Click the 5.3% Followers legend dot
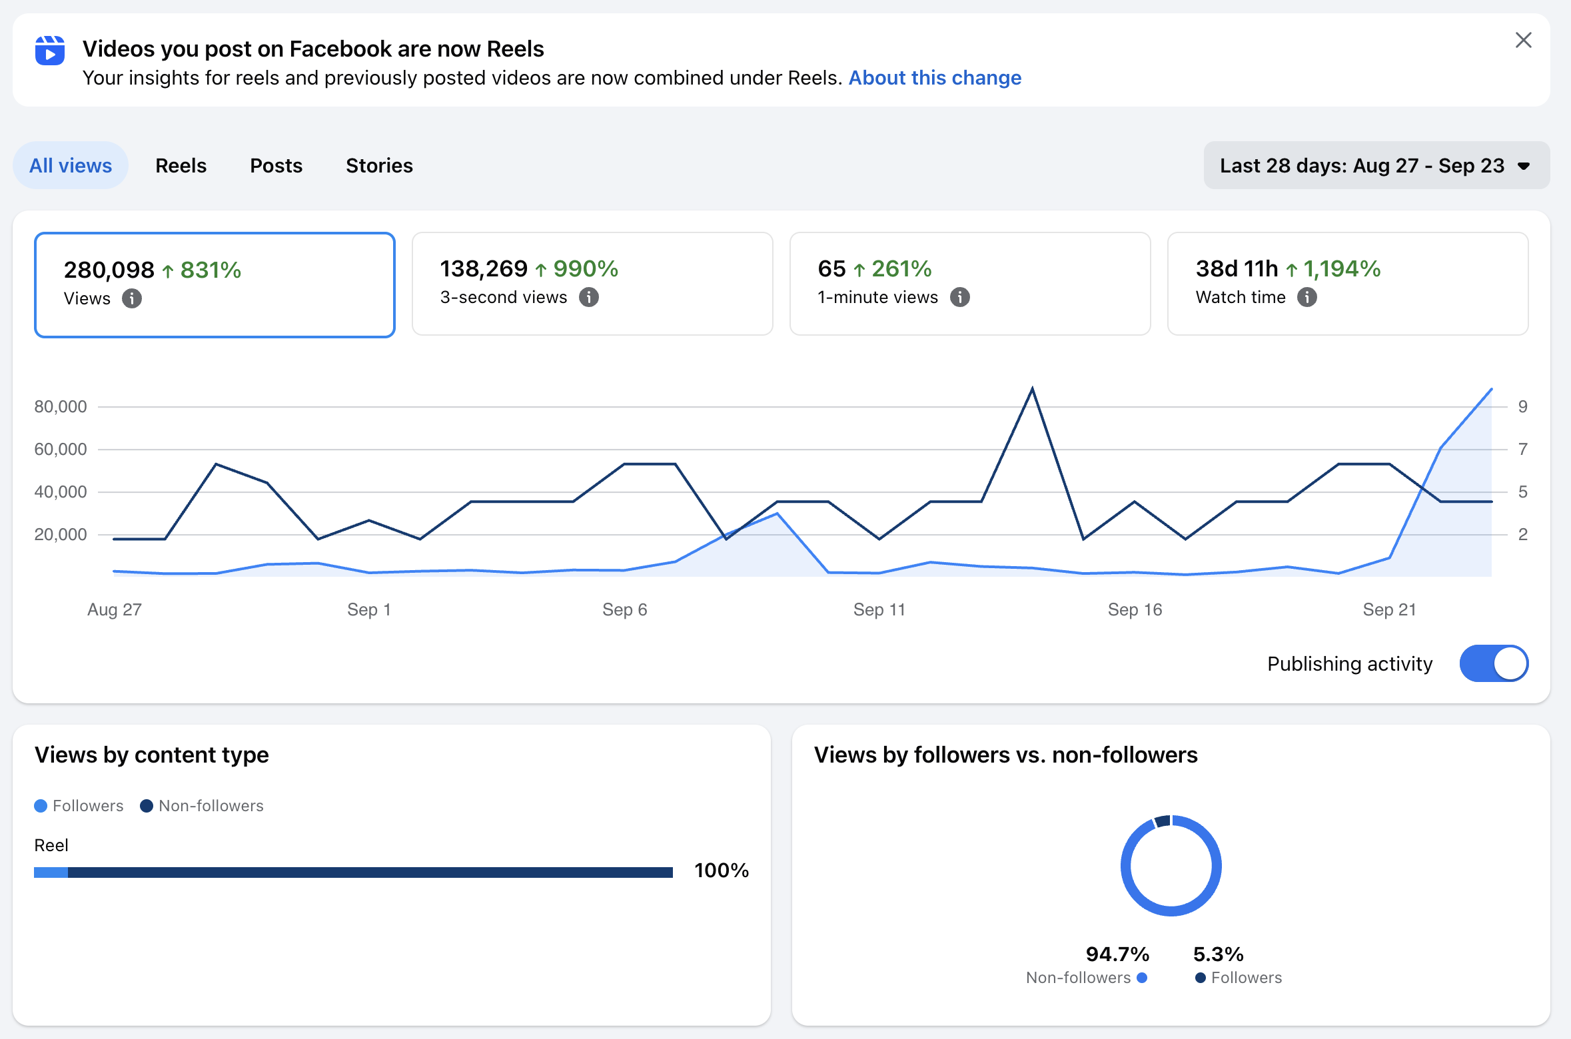 [1200, 978]
